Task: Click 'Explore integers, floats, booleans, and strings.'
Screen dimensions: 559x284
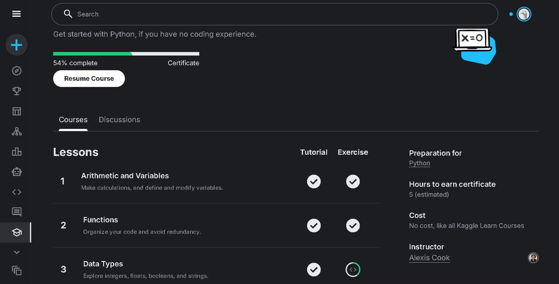Action: [x=146, y=276]
